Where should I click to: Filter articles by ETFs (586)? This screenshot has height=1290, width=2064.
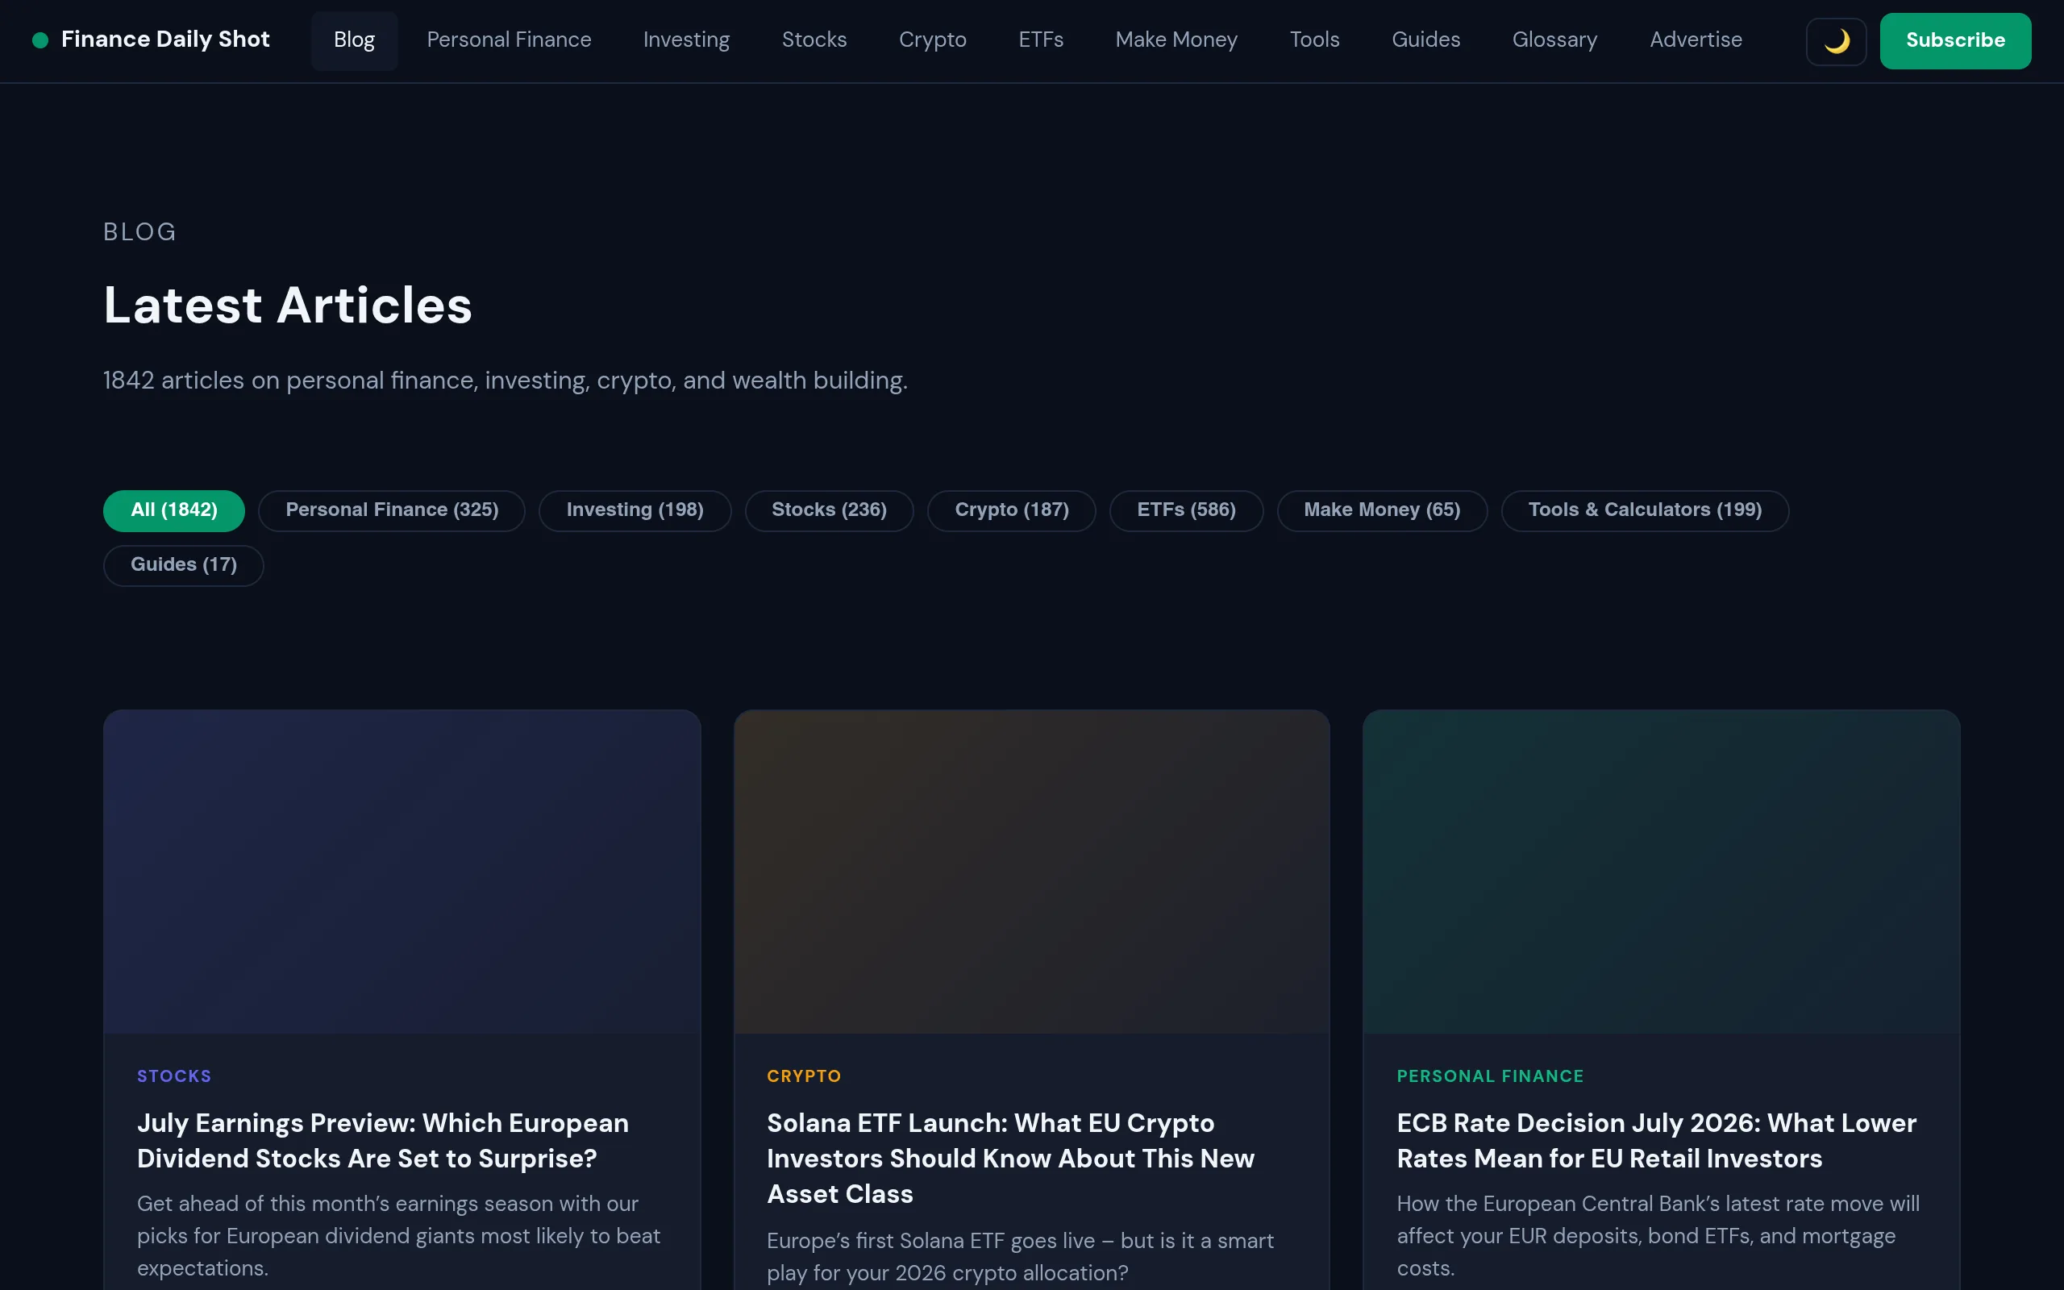point(1185,510)
